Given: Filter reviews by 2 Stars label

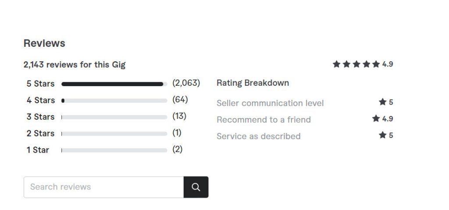Looking at the screenshot, I should (x=40, y=133).
